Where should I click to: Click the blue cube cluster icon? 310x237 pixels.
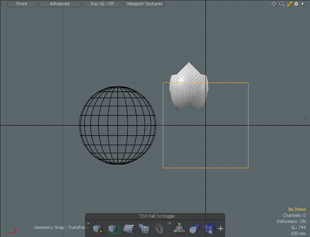(x=210, y=229)
